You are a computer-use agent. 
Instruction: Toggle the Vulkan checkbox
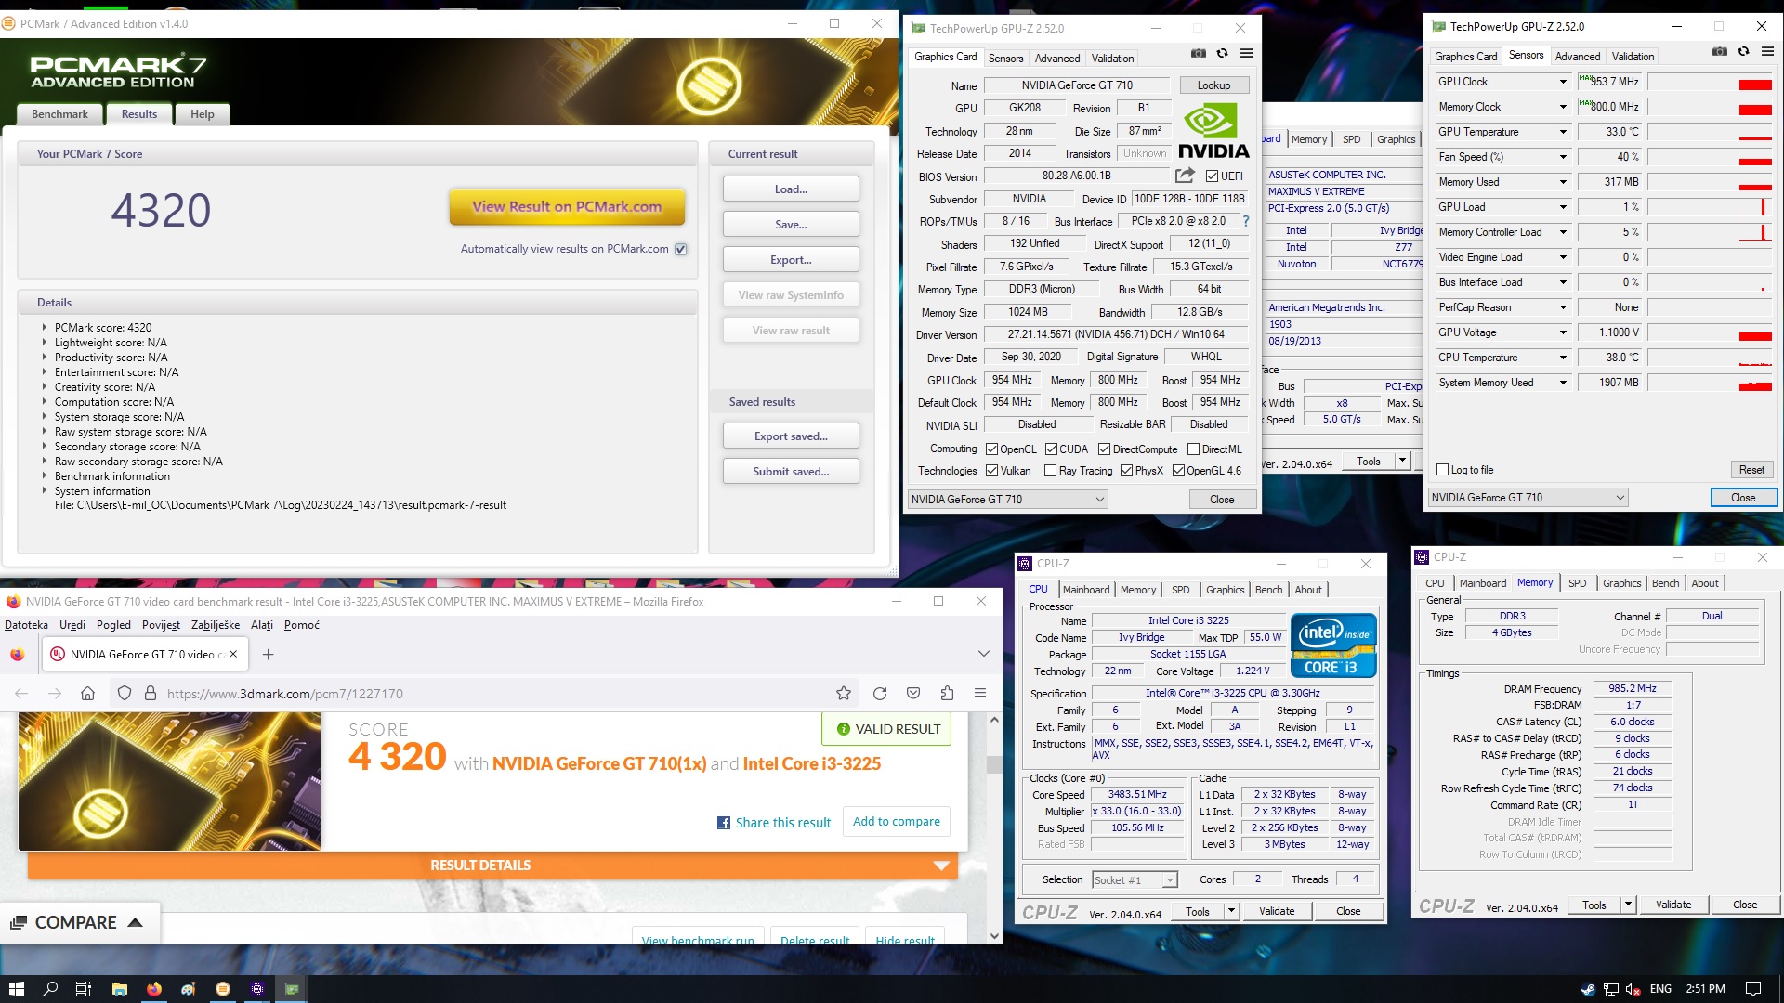[992, 471]
